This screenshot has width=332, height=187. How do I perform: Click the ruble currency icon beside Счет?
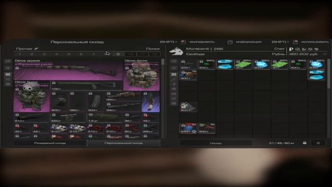coord(291,49)
